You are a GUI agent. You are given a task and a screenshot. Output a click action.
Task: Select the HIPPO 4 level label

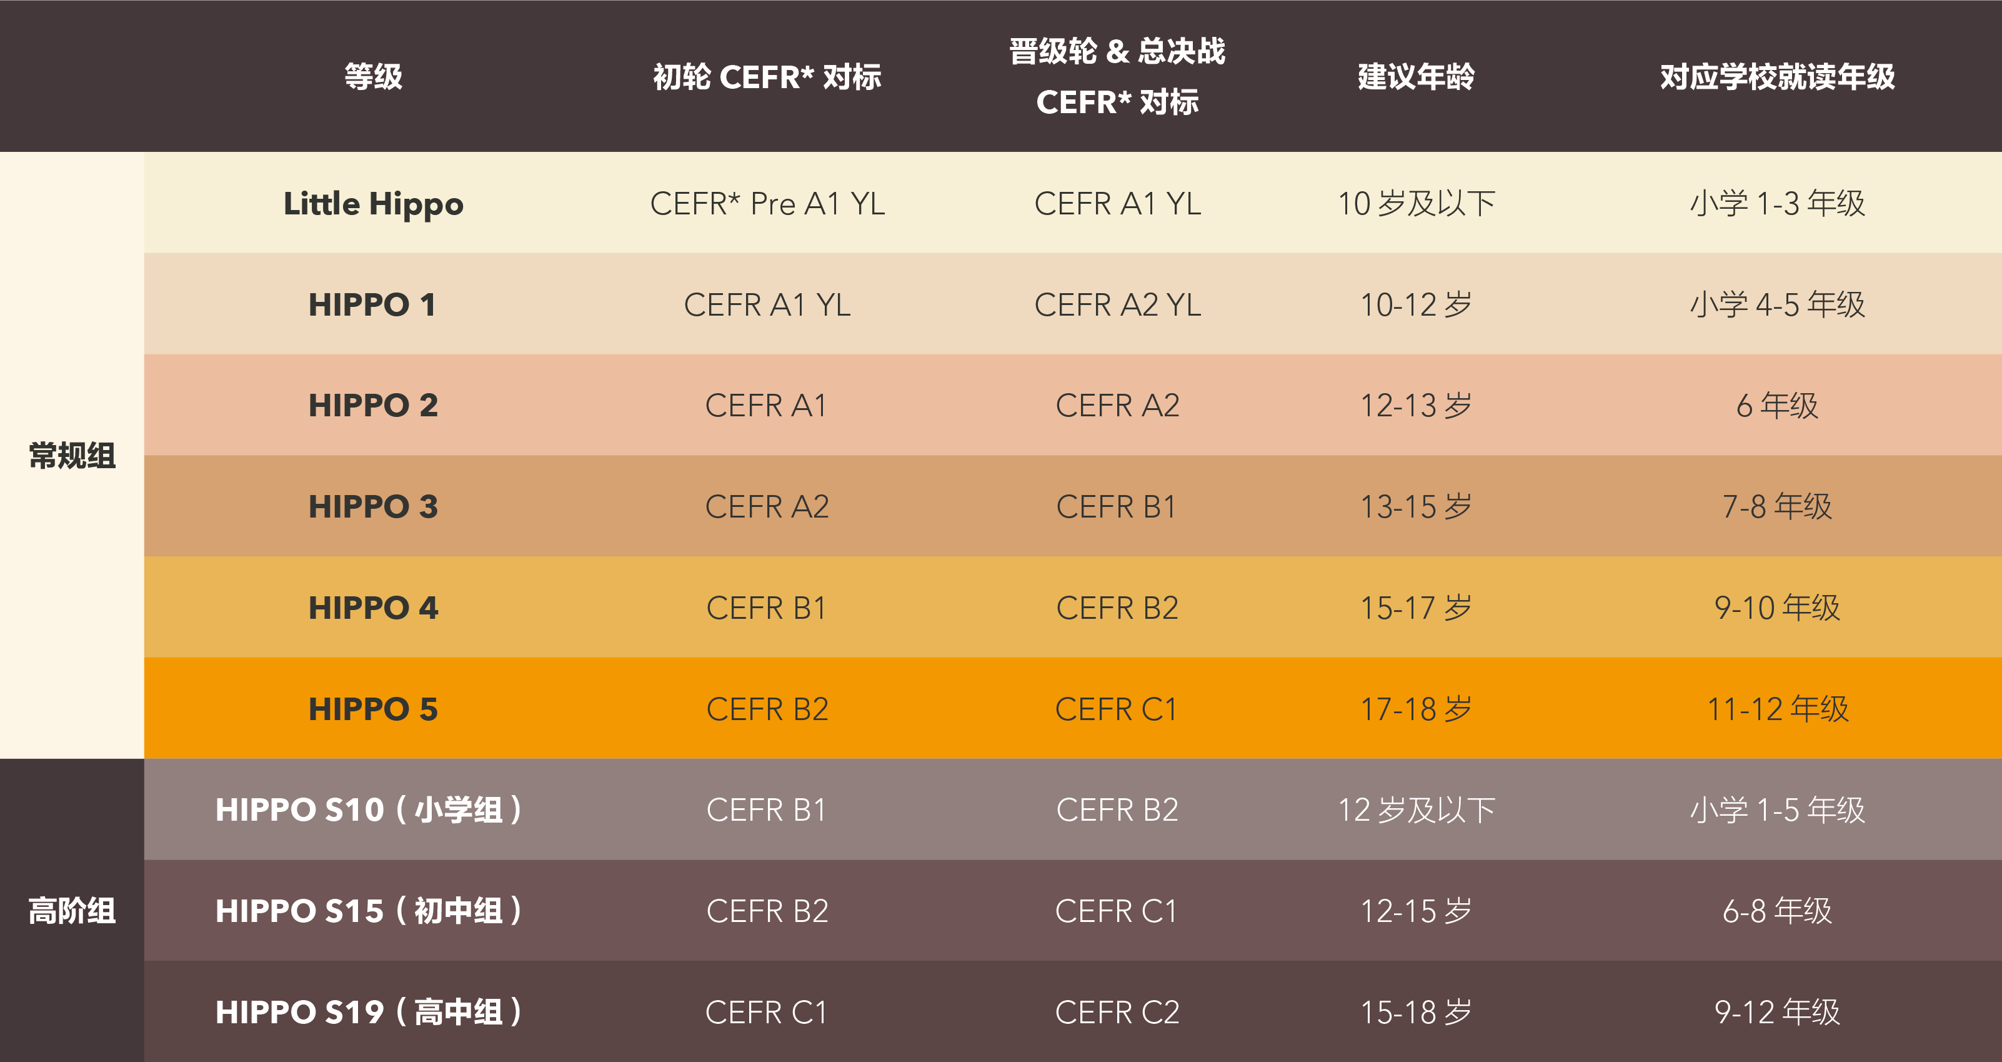coord(373,608)
